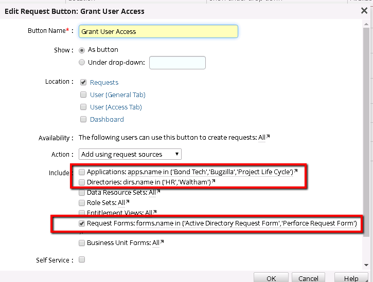Image resolution: width=373 pixels, height=282 pixels.
Task: Select the "Under drop-down" radio option
Action: point(82,63)
